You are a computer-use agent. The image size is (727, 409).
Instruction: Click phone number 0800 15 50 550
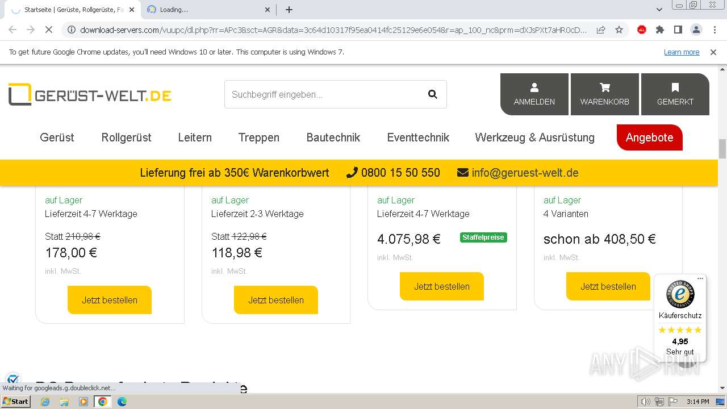click(x=400, y=173)
